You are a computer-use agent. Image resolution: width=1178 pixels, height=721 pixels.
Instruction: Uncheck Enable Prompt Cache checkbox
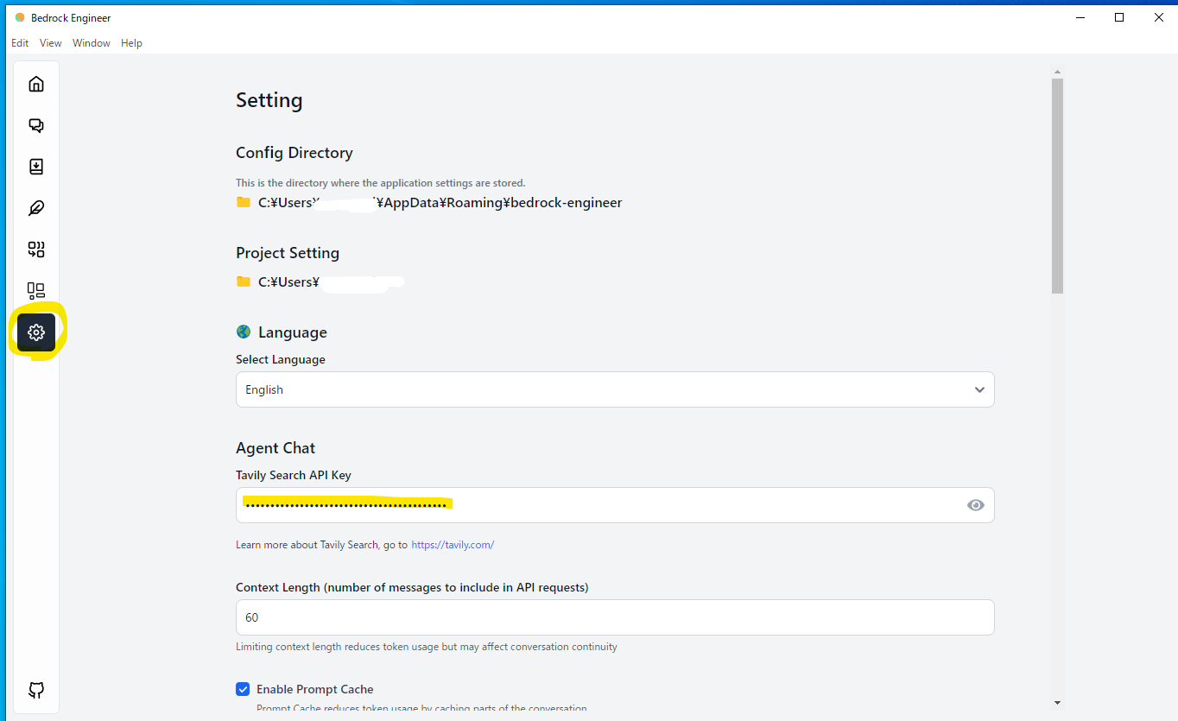click(x=243, y=689)
